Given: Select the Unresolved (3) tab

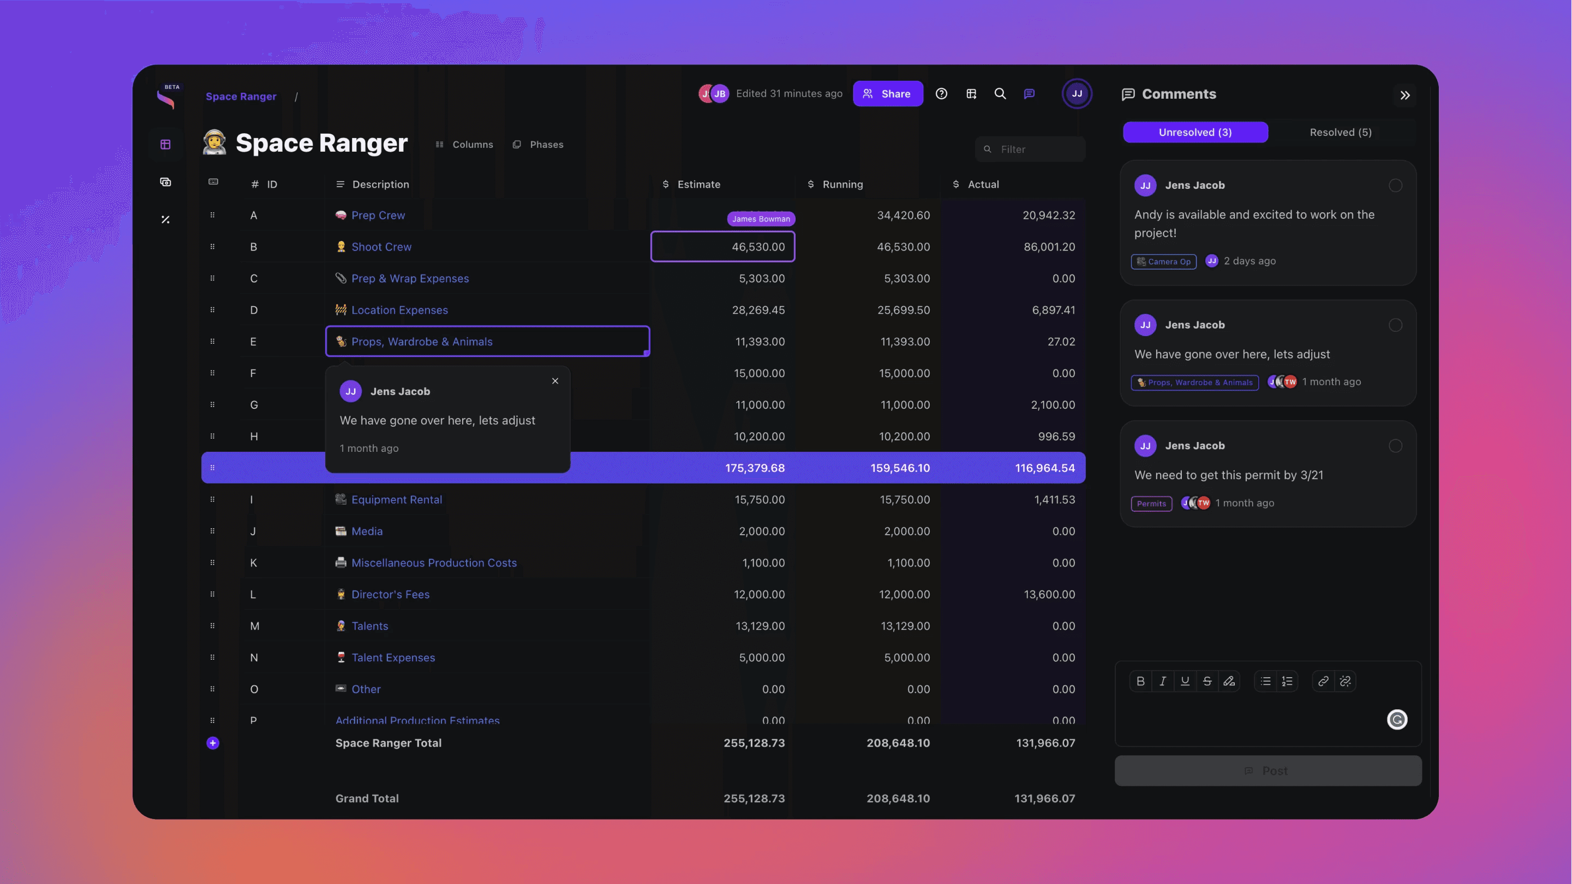Looking at the screenshot, I should click(1195, 132).
